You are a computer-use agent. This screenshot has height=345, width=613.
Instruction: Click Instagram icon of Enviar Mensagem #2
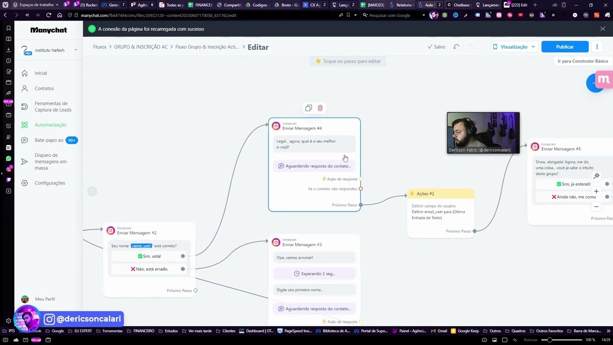pos(111,231)
